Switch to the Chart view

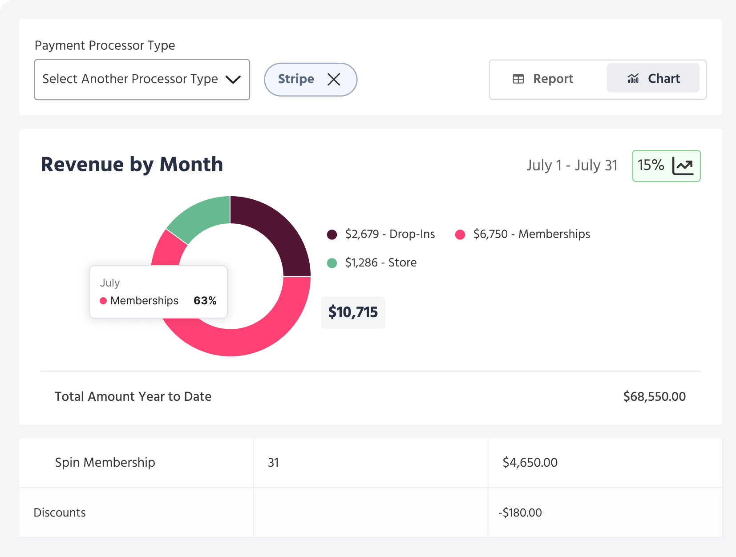(653, 78)
